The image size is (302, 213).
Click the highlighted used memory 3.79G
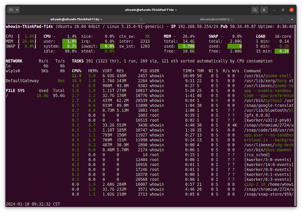pos(186,46)
